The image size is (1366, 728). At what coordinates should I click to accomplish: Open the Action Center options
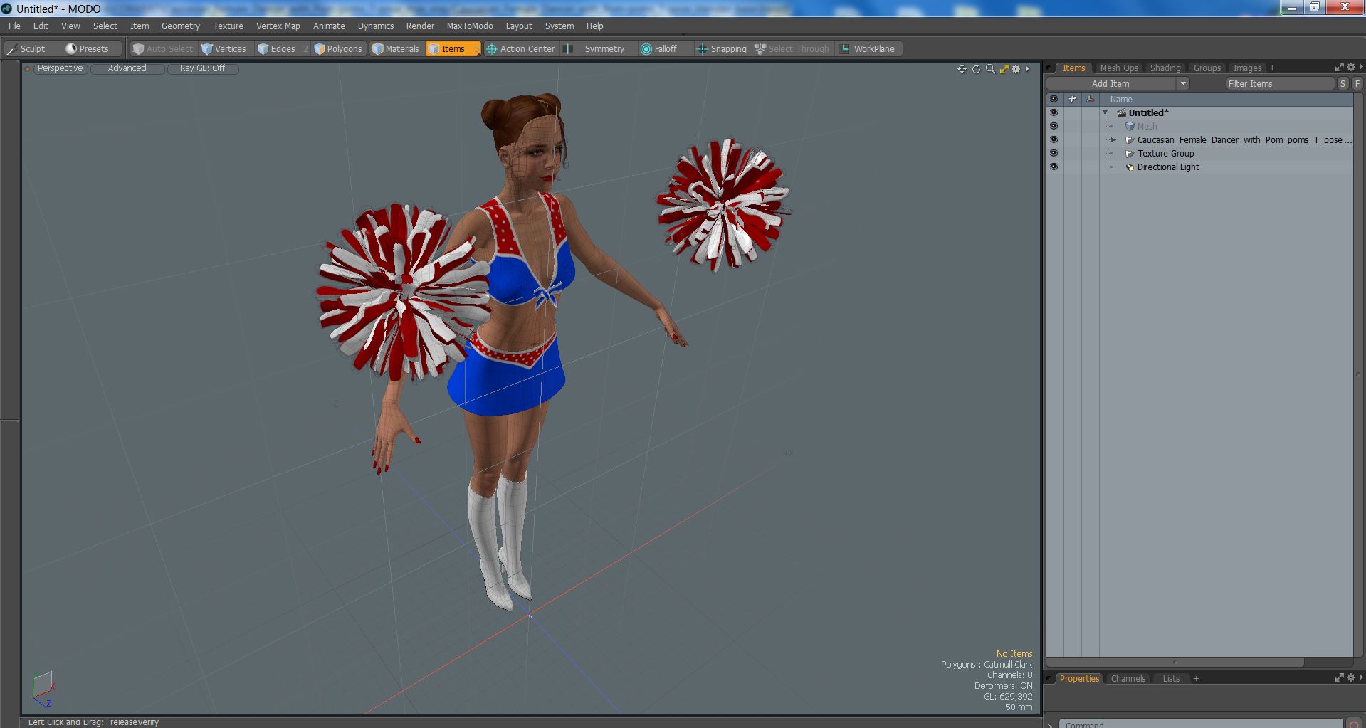click(x=520, y=48)
